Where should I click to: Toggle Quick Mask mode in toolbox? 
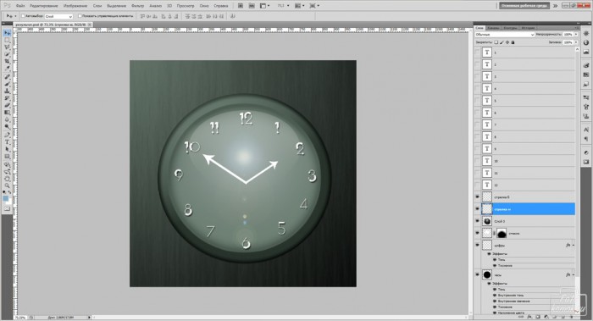(x=7, y=208)
